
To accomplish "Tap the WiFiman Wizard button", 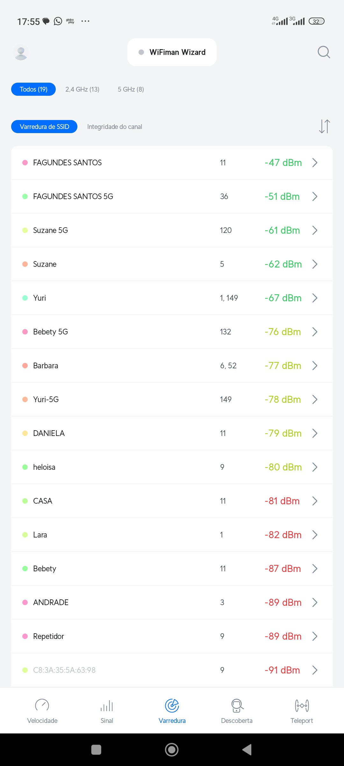I will [172, 52].
